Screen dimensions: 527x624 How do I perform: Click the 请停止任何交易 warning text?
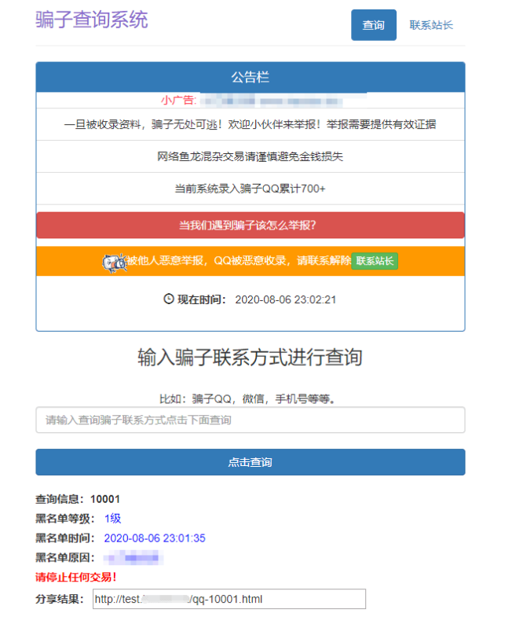(x=76, y=577)
